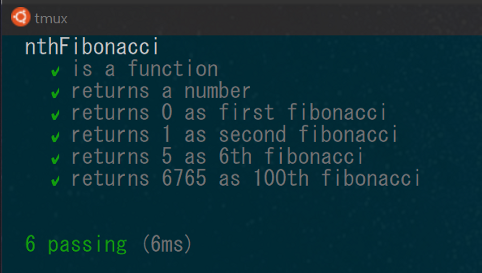Click "returns 1 as second fibonacci" text
Viewport: 482px width, 273px height.
click(x=234, y=134)
